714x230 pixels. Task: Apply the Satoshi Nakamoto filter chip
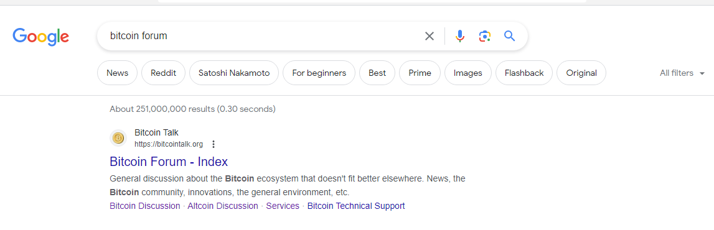[x=234, y=73]
